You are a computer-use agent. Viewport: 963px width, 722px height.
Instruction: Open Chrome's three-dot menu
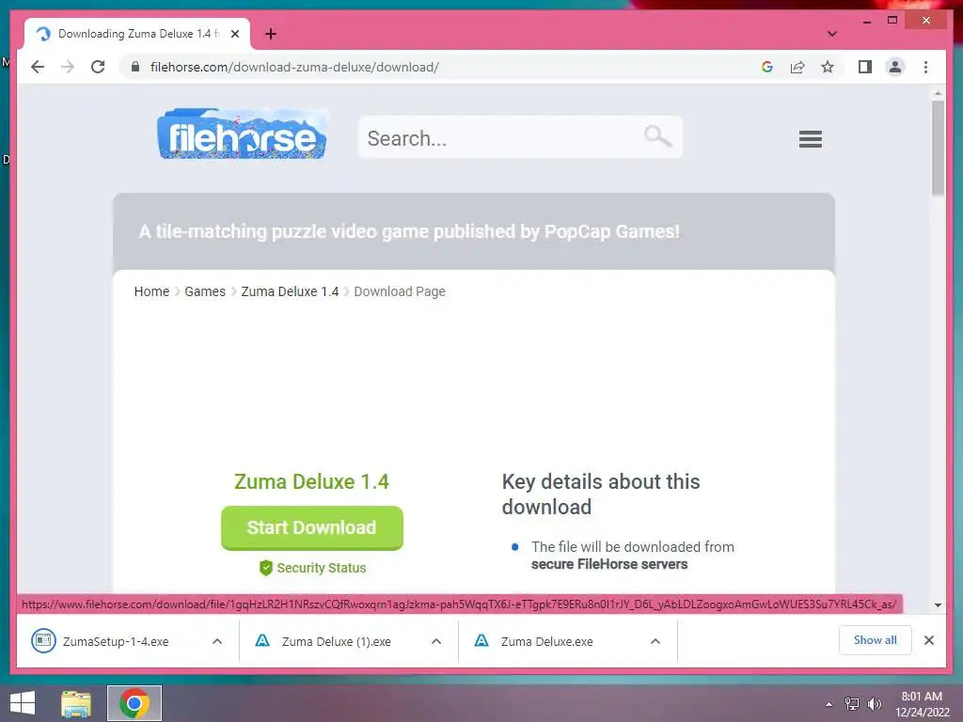click(x=925, y=67)
